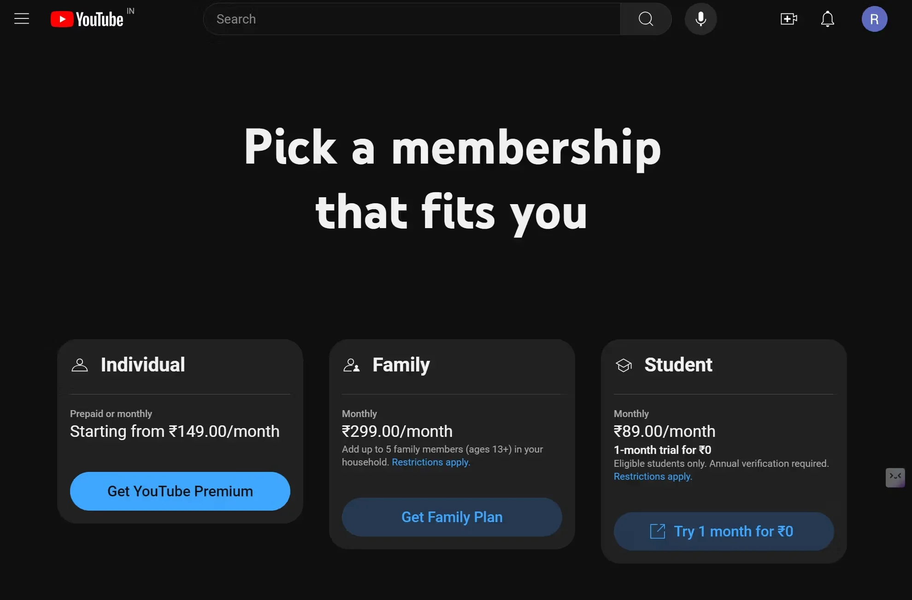Click the magnifier search button
The width and height of the screenshot is (912, 600).
(646, 19)
